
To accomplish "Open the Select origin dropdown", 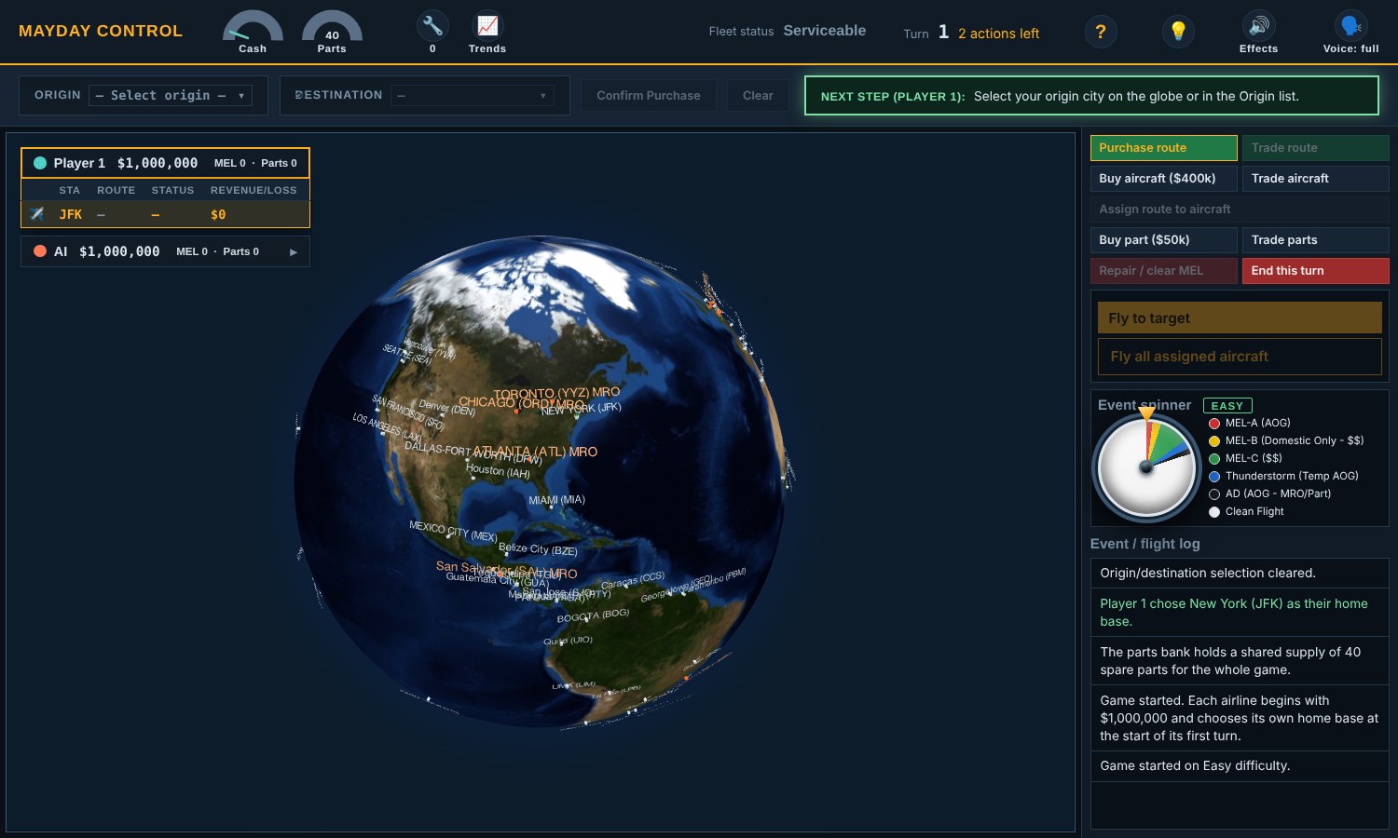I will coord(171,95).
